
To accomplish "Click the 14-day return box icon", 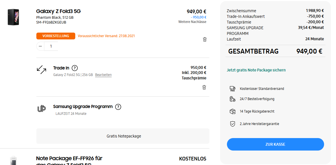I will pos(233,111).
